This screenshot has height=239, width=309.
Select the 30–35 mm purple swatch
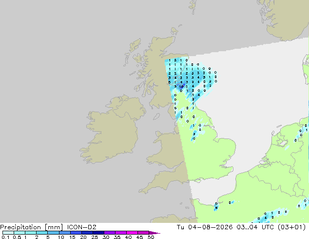[109, 233]
